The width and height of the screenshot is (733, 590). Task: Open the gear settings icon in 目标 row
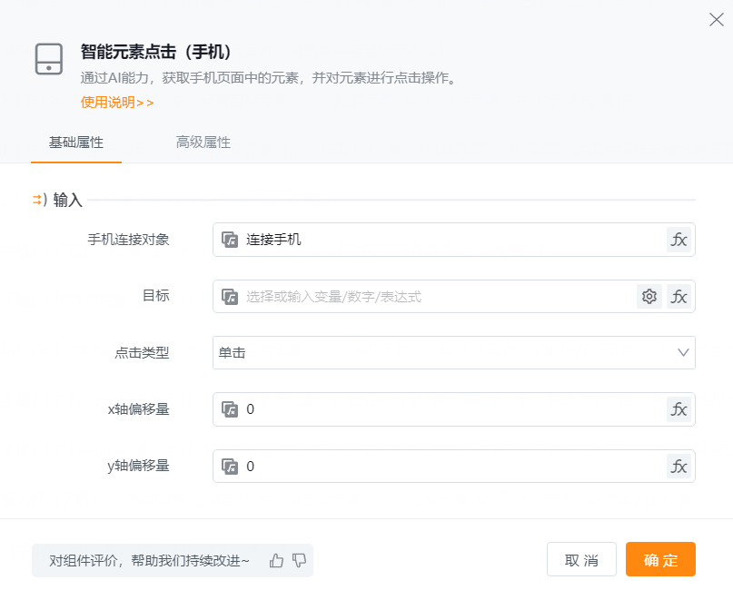(649, 296)
